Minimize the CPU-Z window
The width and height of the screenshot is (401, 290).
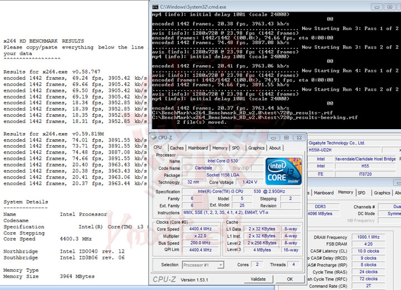[273, 137]
